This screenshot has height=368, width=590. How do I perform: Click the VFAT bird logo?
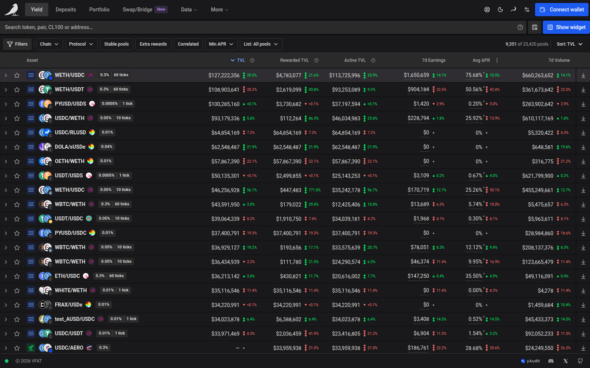click(12, 10)
